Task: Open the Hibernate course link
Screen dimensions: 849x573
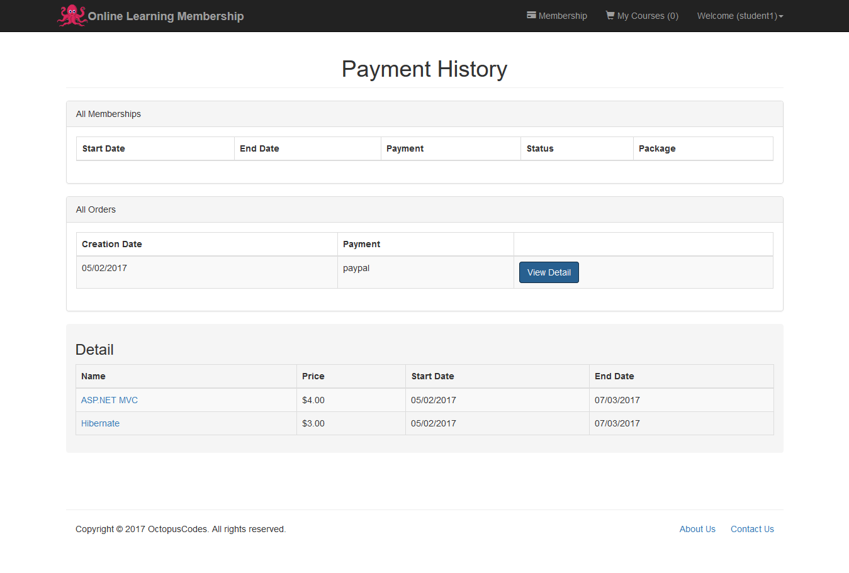Action: [100, 423]
